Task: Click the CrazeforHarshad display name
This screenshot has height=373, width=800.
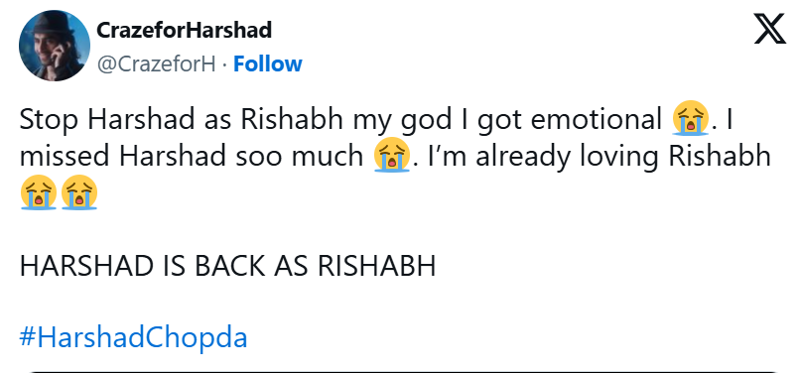Action: 184,30
